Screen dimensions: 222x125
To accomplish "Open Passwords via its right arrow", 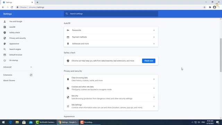I will [x=154, y=30].
